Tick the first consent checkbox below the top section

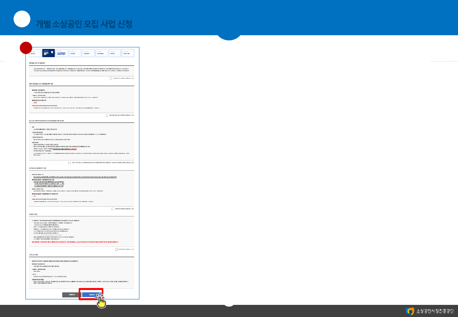pos(111,78)
